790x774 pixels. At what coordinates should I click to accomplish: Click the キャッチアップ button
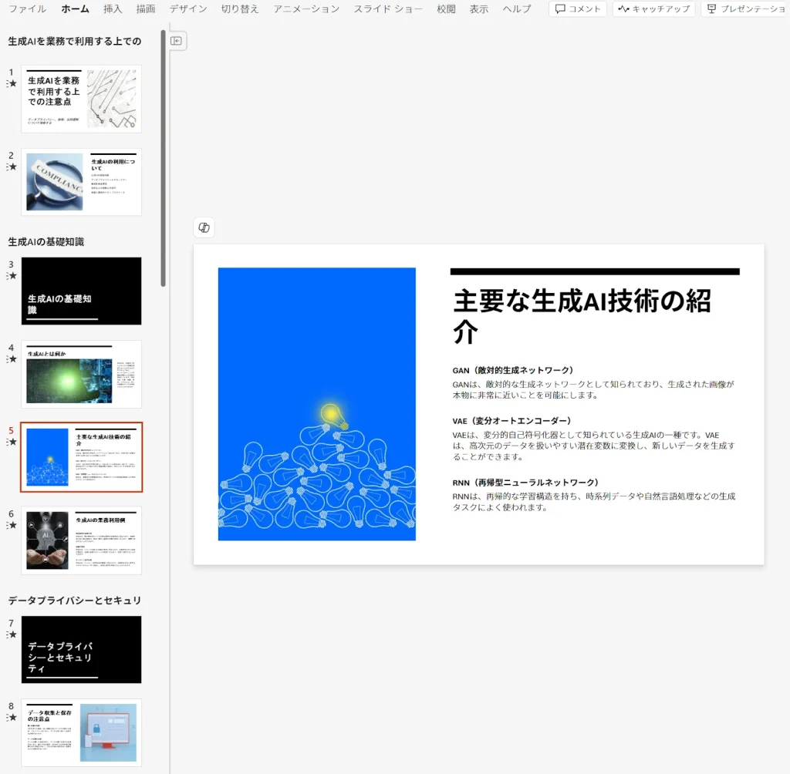pyautogui.click(x=654, y=9)
